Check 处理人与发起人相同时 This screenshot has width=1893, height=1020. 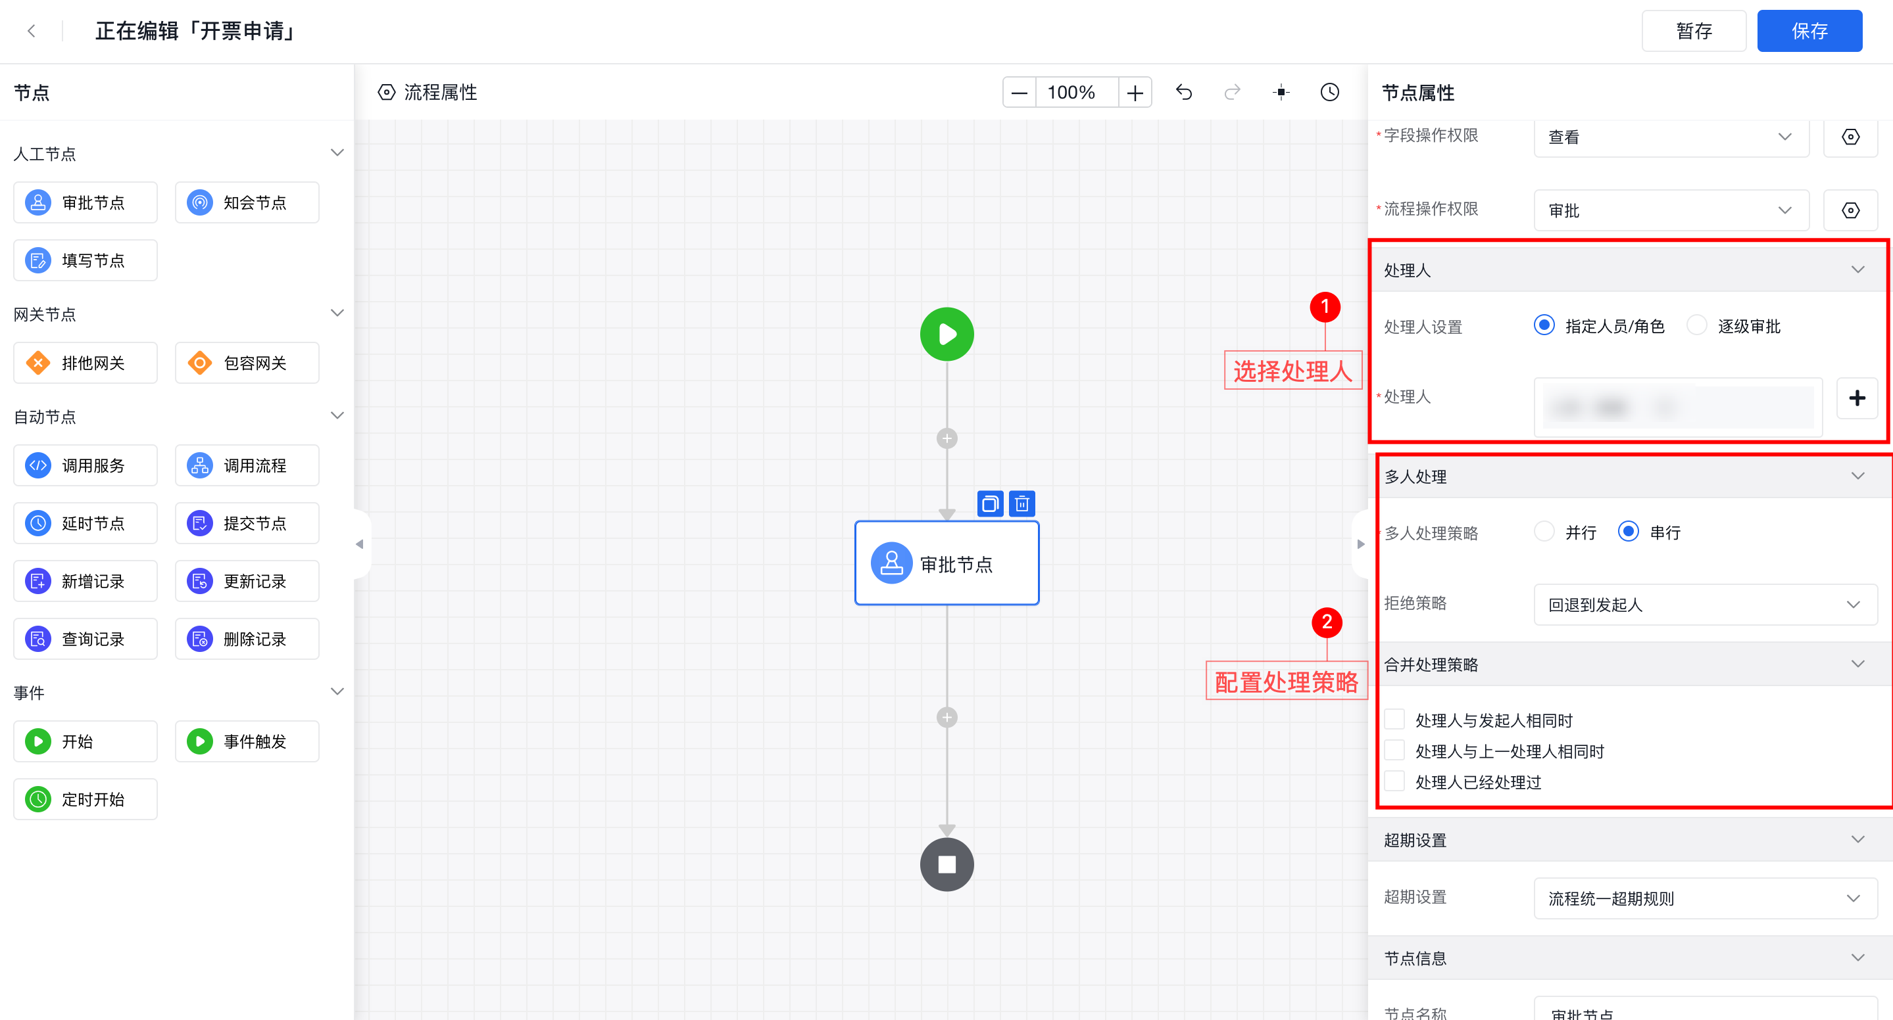1394,720
